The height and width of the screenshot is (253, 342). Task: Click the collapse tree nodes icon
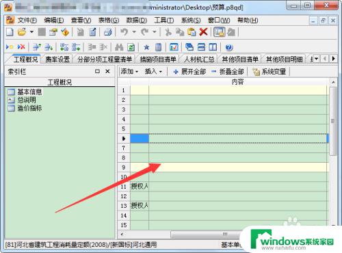pyautogui.click(x=76, y=47)
